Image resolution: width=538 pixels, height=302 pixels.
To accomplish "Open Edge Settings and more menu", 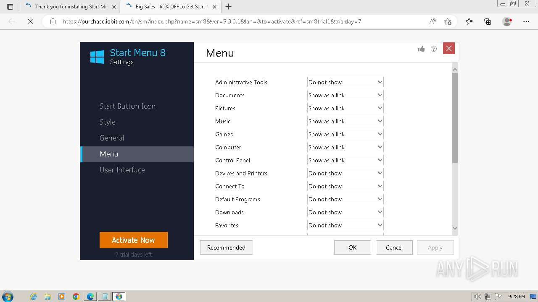I will [526, 21].
